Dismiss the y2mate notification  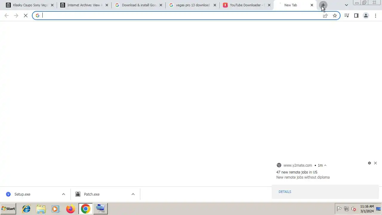tap(375, 163)
